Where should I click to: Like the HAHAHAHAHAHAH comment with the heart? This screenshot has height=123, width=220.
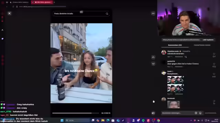(214, 54)
